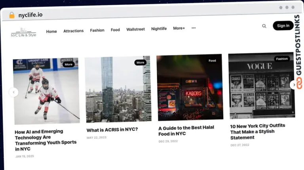Image resolution: width=304 pixels, height=170 pixels.
Task: Go to the Attractions section
Action: (x=73, y=31)
